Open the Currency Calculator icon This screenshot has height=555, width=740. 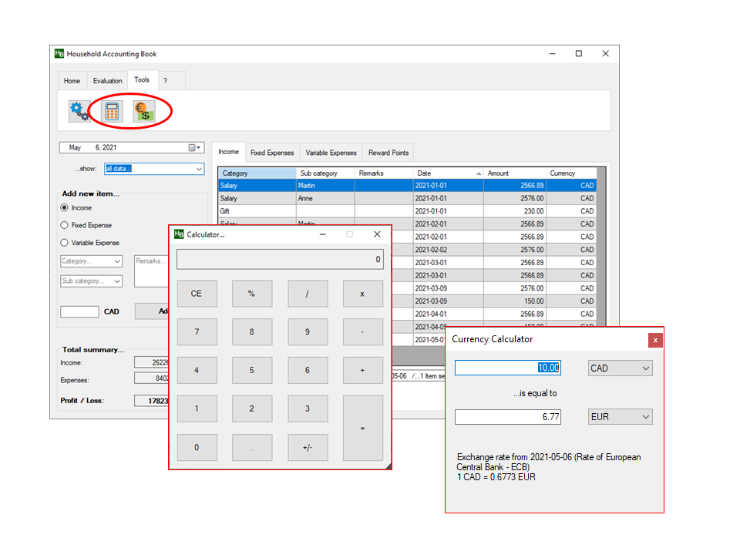point(143,112)
